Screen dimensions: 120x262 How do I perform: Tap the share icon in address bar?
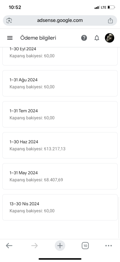[110, 21]
